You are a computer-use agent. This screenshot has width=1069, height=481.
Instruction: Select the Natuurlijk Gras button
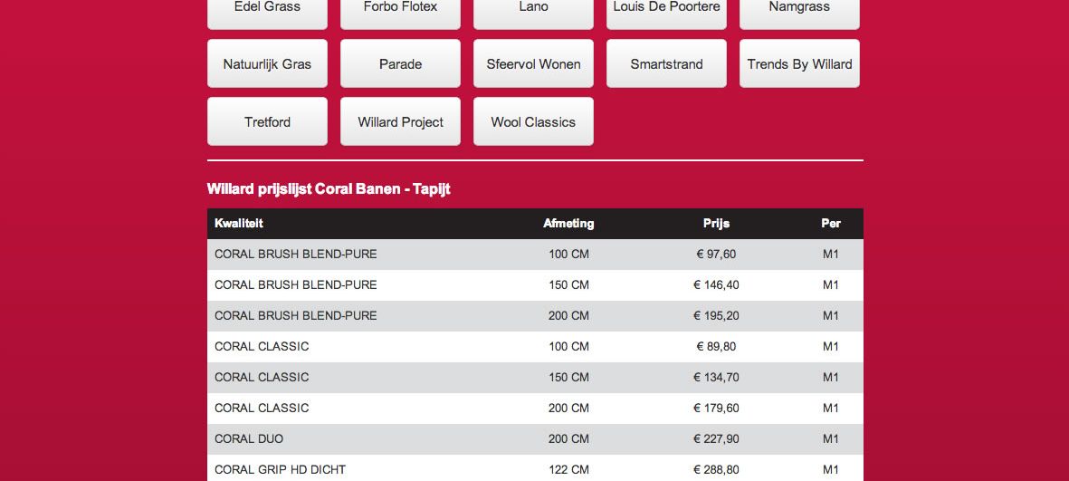[267, 63]
